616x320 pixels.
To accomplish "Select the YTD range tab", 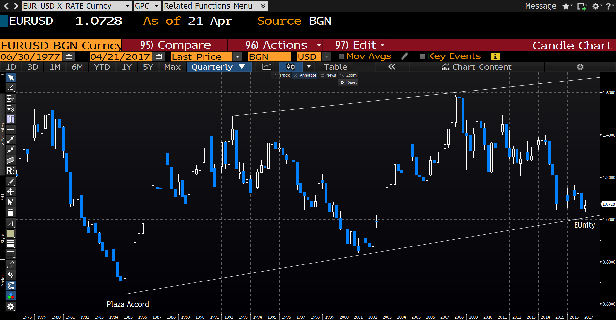I will 102,67.
